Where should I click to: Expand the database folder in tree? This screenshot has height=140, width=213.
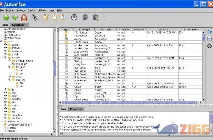click(x=5, y=51)
